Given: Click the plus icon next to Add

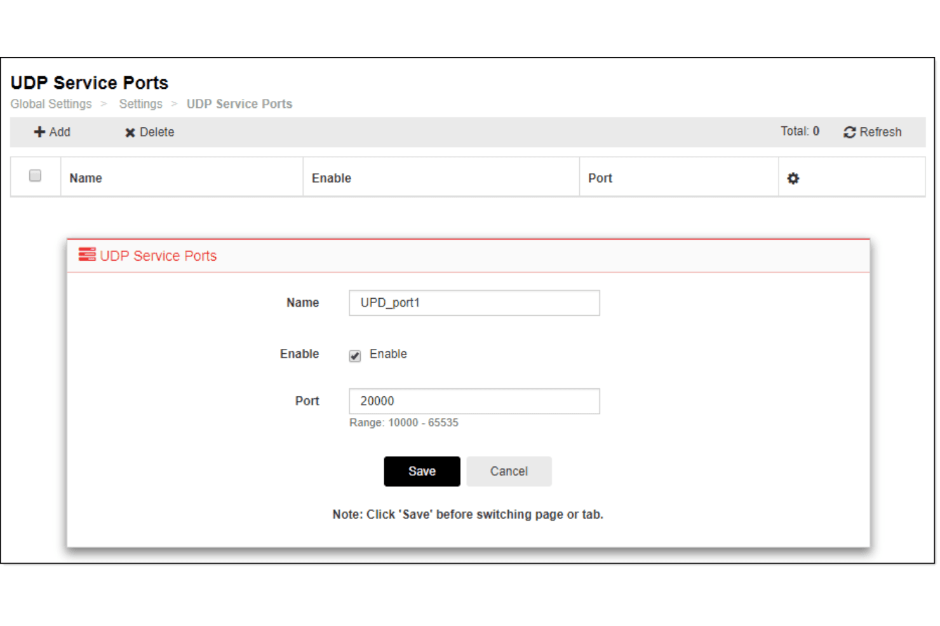Looking at the screenshot, I should coord(39,132).
